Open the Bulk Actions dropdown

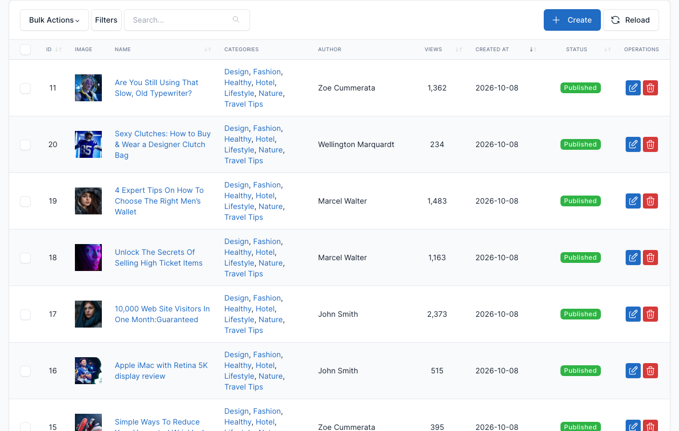[54, 20]
